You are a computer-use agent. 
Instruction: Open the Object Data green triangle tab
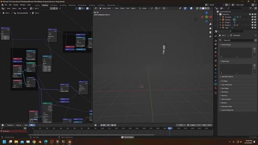(x=216, y=84)
